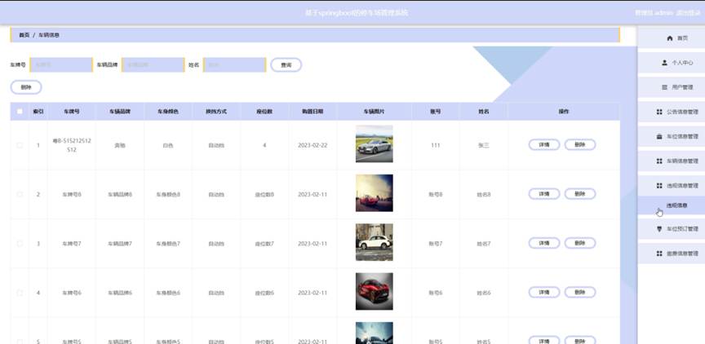Click the 车牌号8 cell
Screen dimensions: 705x344
[72, 195]
